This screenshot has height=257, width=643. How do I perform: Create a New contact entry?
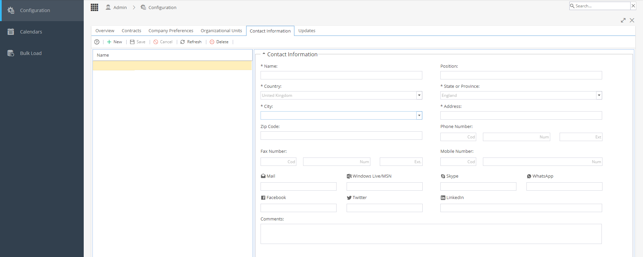[115, 42]
